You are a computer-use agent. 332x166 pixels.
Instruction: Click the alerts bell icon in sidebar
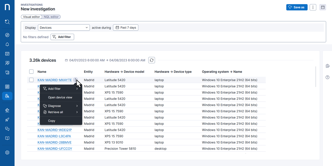(7, 44)
